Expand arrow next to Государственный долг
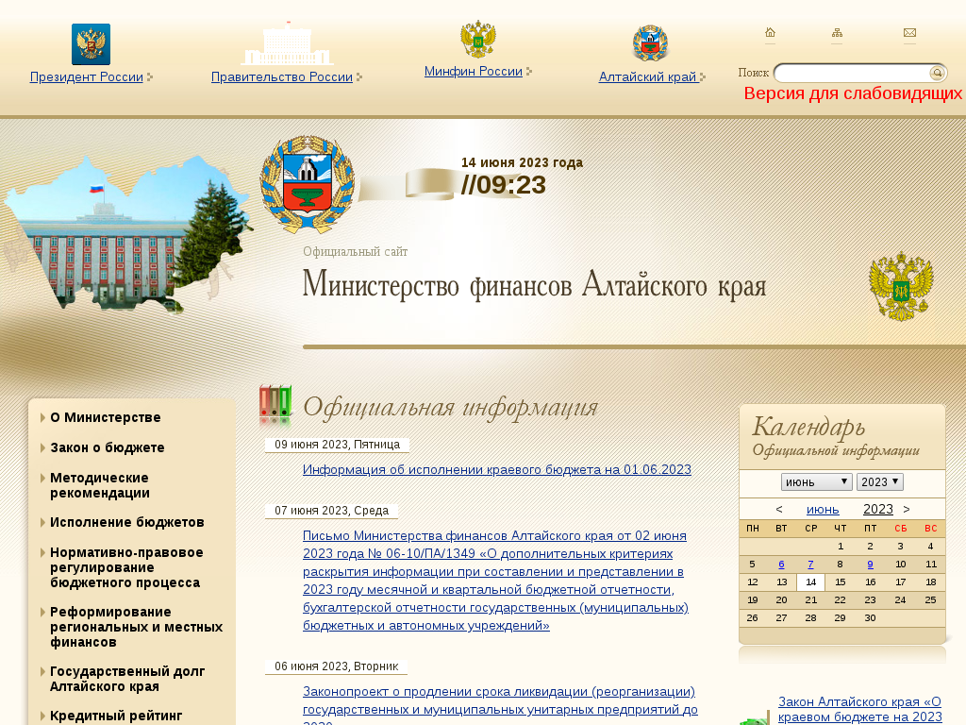This screenshot has height=725, width=966. (42, 672)
